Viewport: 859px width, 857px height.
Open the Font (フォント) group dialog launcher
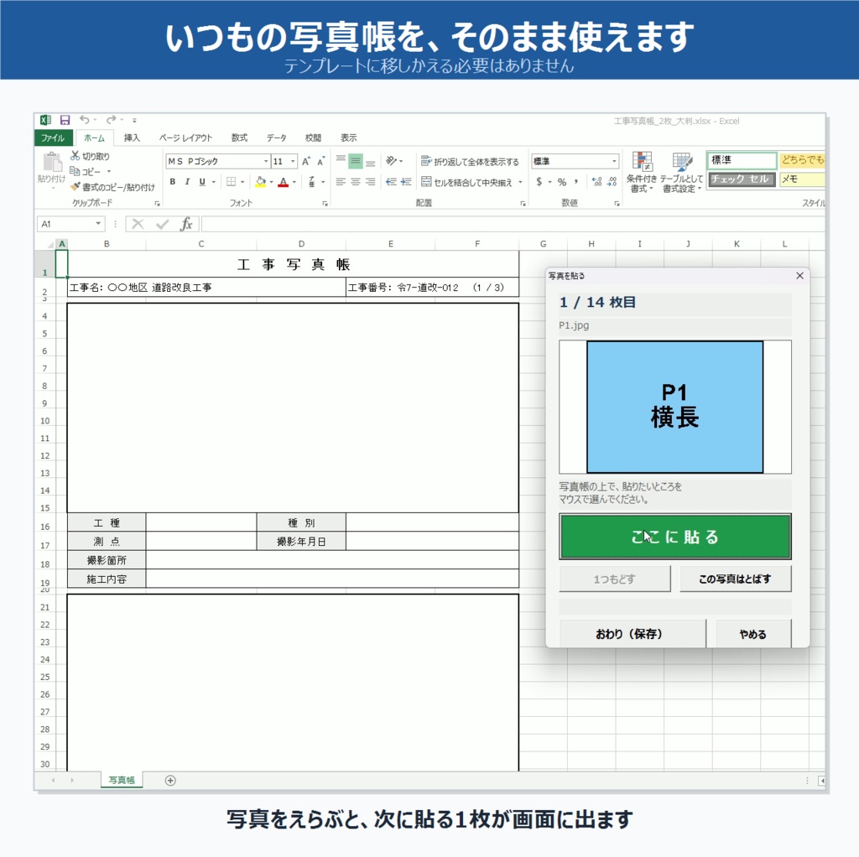click(325, 203)
